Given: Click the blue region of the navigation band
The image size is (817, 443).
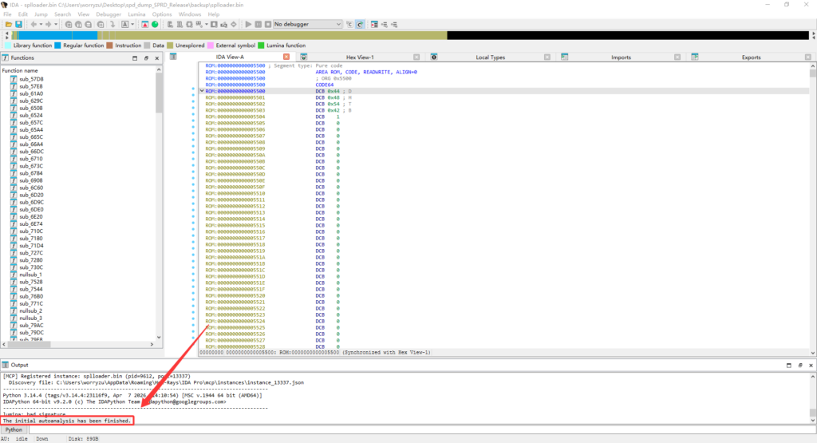Looking at the screenshot, I should (57, 35).
